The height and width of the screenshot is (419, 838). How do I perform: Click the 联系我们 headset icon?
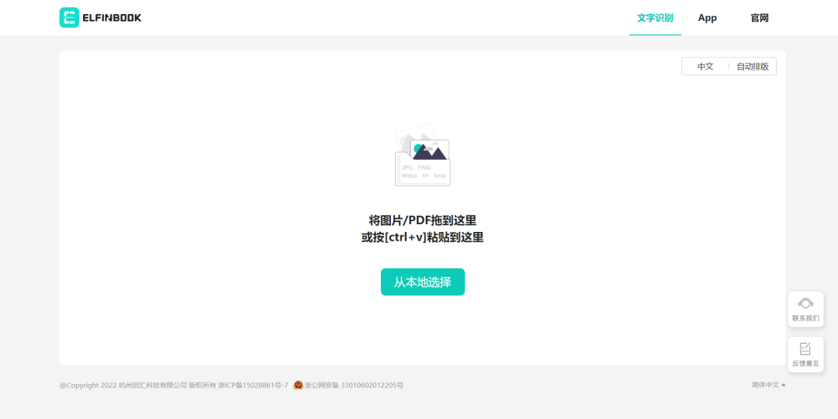(805, 303)
